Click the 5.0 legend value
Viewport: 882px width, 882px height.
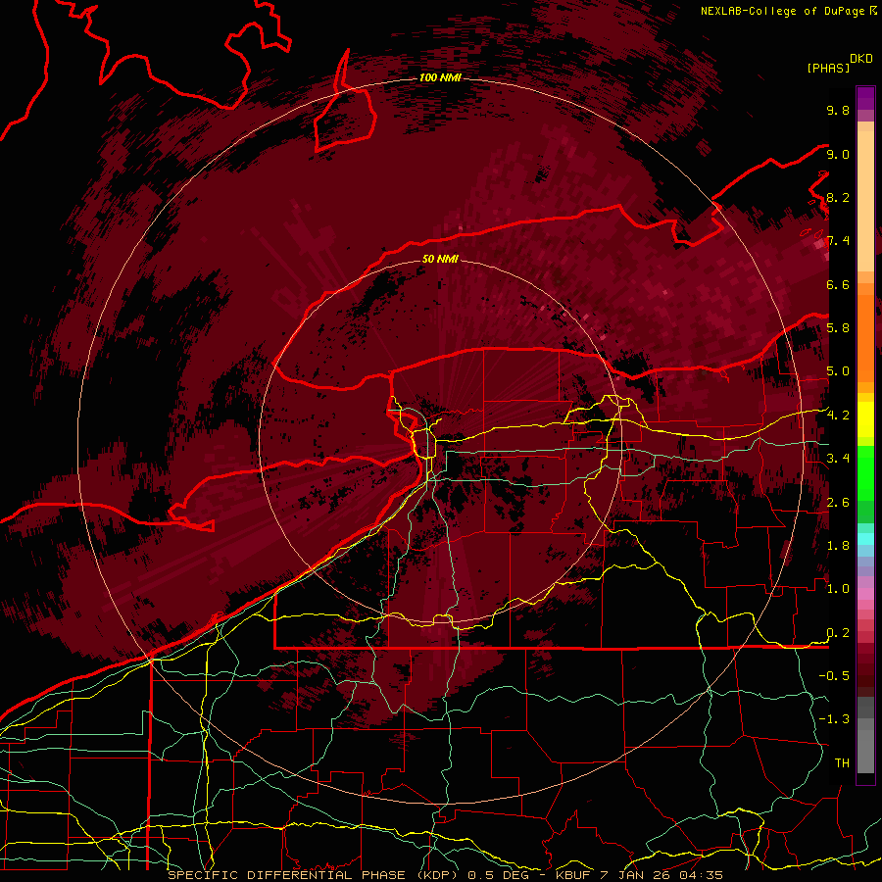click(838, 371)
